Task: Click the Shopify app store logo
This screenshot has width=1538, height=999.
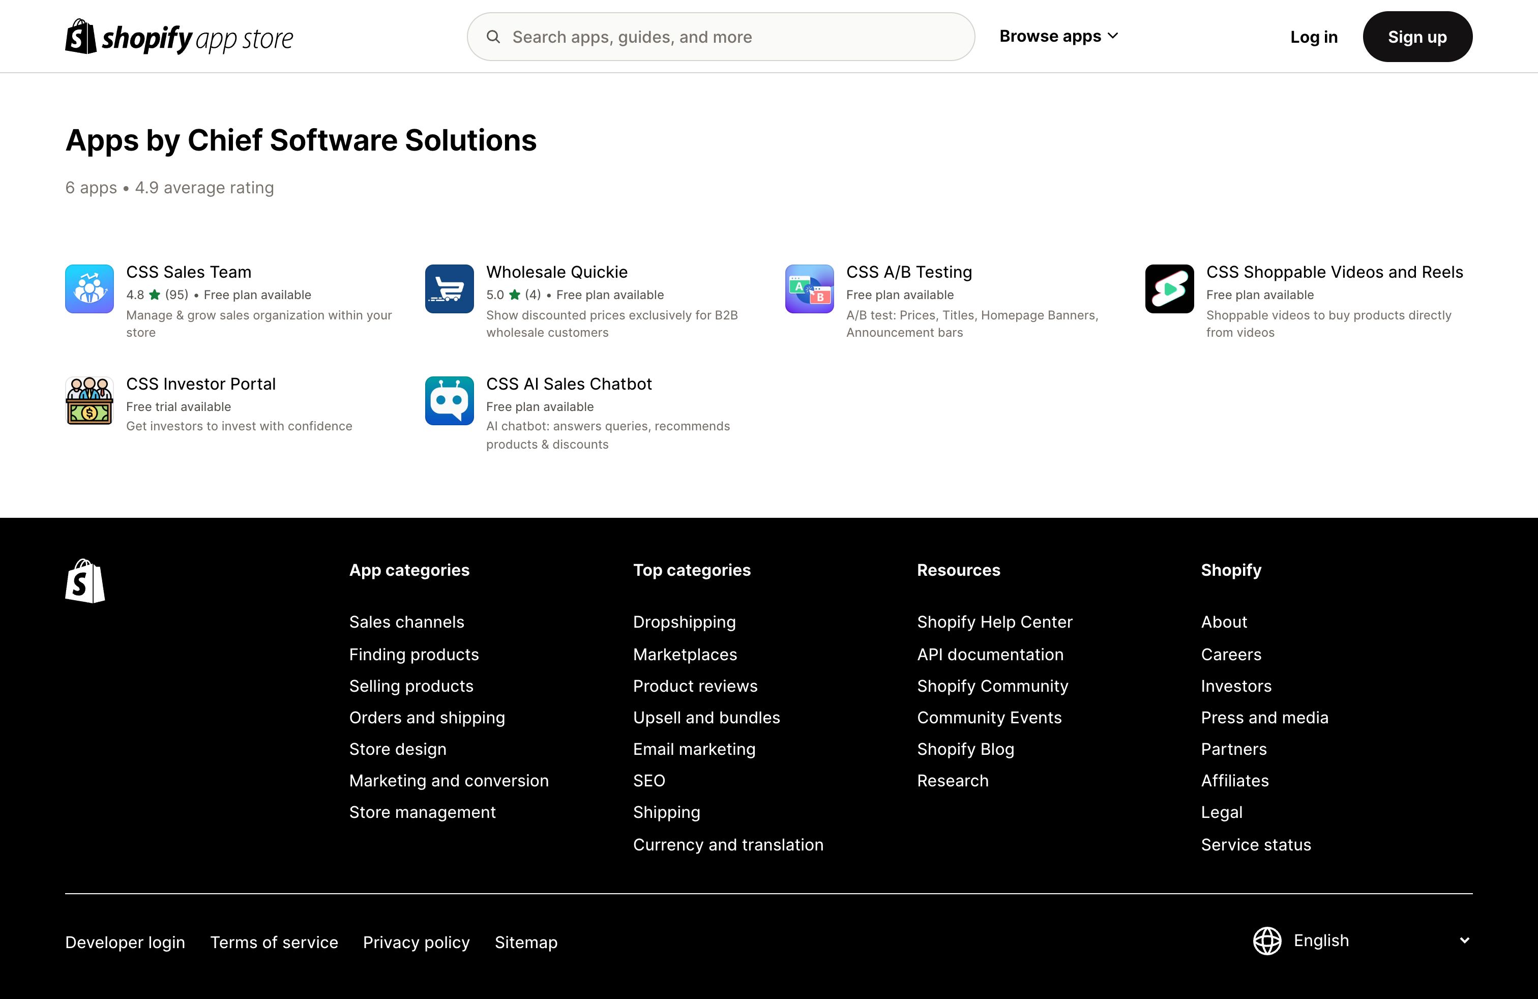Action: [x=179, y=38]
